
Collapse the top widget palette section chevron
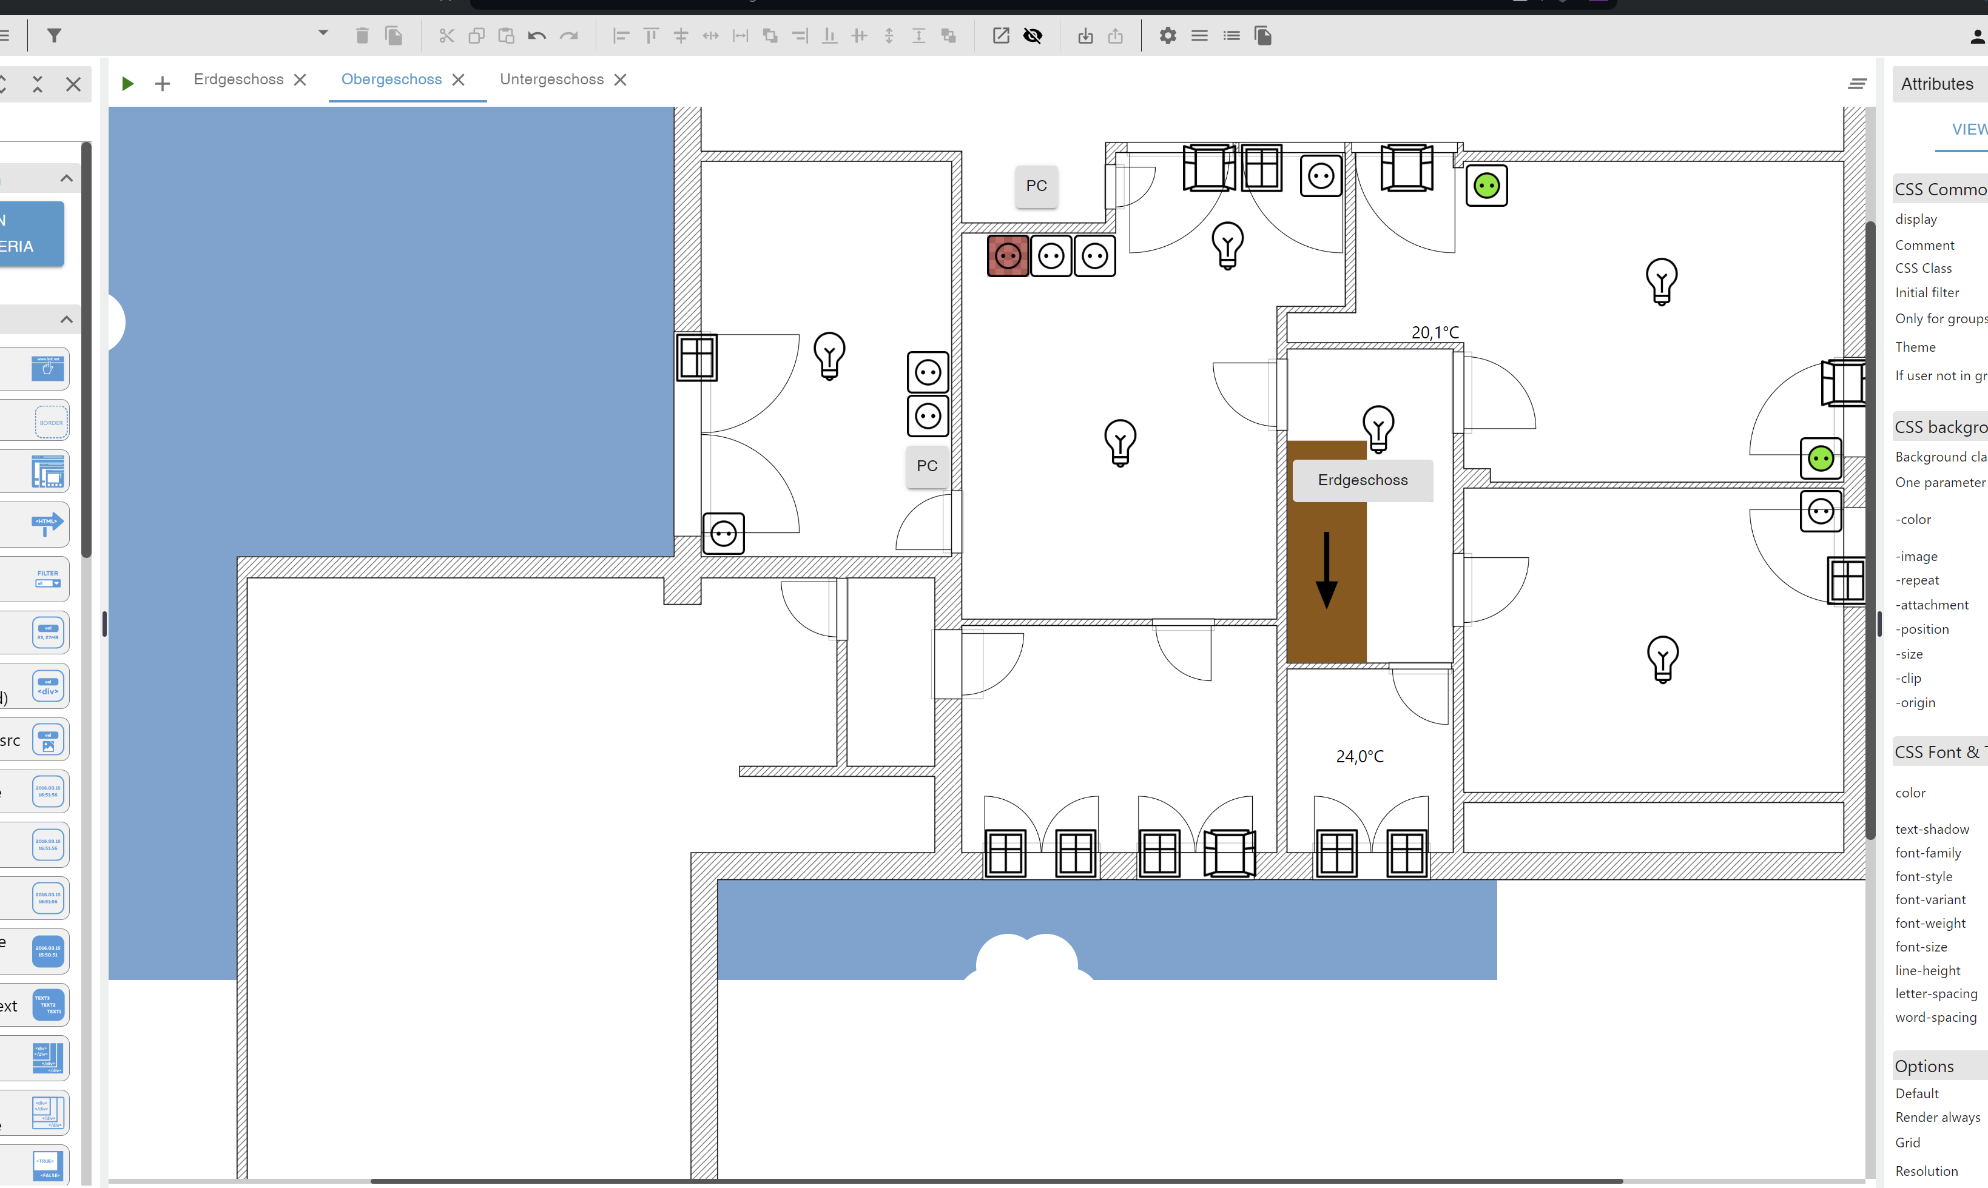[67, 178]
